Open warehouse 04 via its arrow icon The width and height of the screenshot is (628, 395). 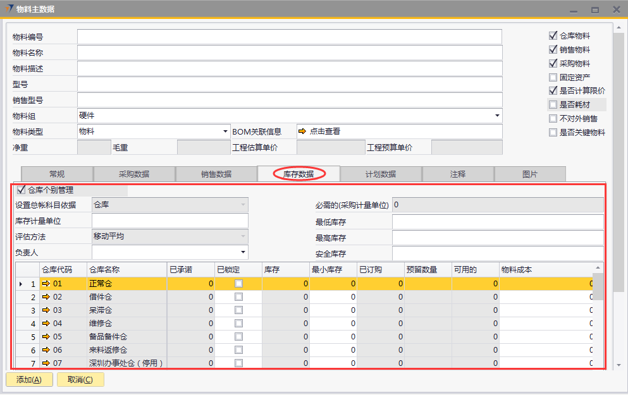[x=46, y=324]
